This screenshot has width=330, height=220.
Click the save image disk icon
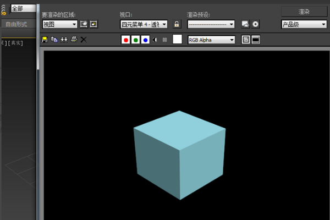coord(45,40)
